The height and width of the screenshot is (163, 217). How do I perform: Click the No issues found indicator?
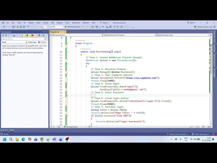71,127
